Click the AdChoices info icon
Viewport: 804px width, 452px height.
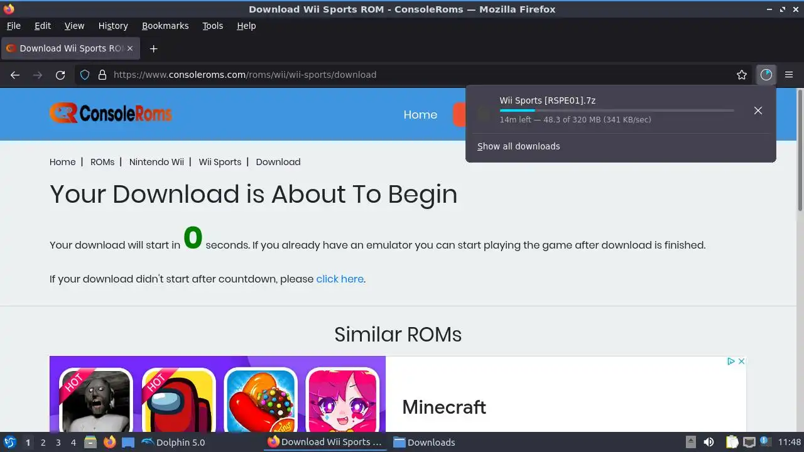click(x=731, y=361)
